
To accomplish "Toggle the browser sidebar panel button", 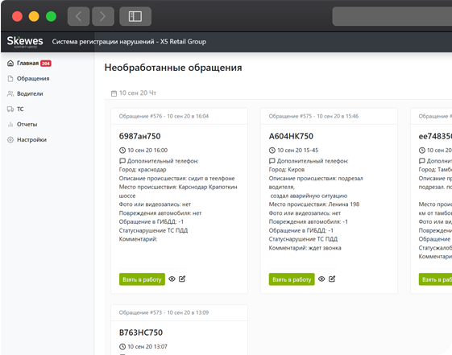I will point(135,16).
